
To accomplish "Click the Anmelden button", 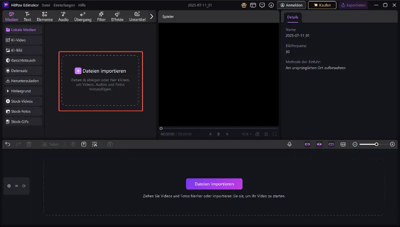I will (291, 5).
